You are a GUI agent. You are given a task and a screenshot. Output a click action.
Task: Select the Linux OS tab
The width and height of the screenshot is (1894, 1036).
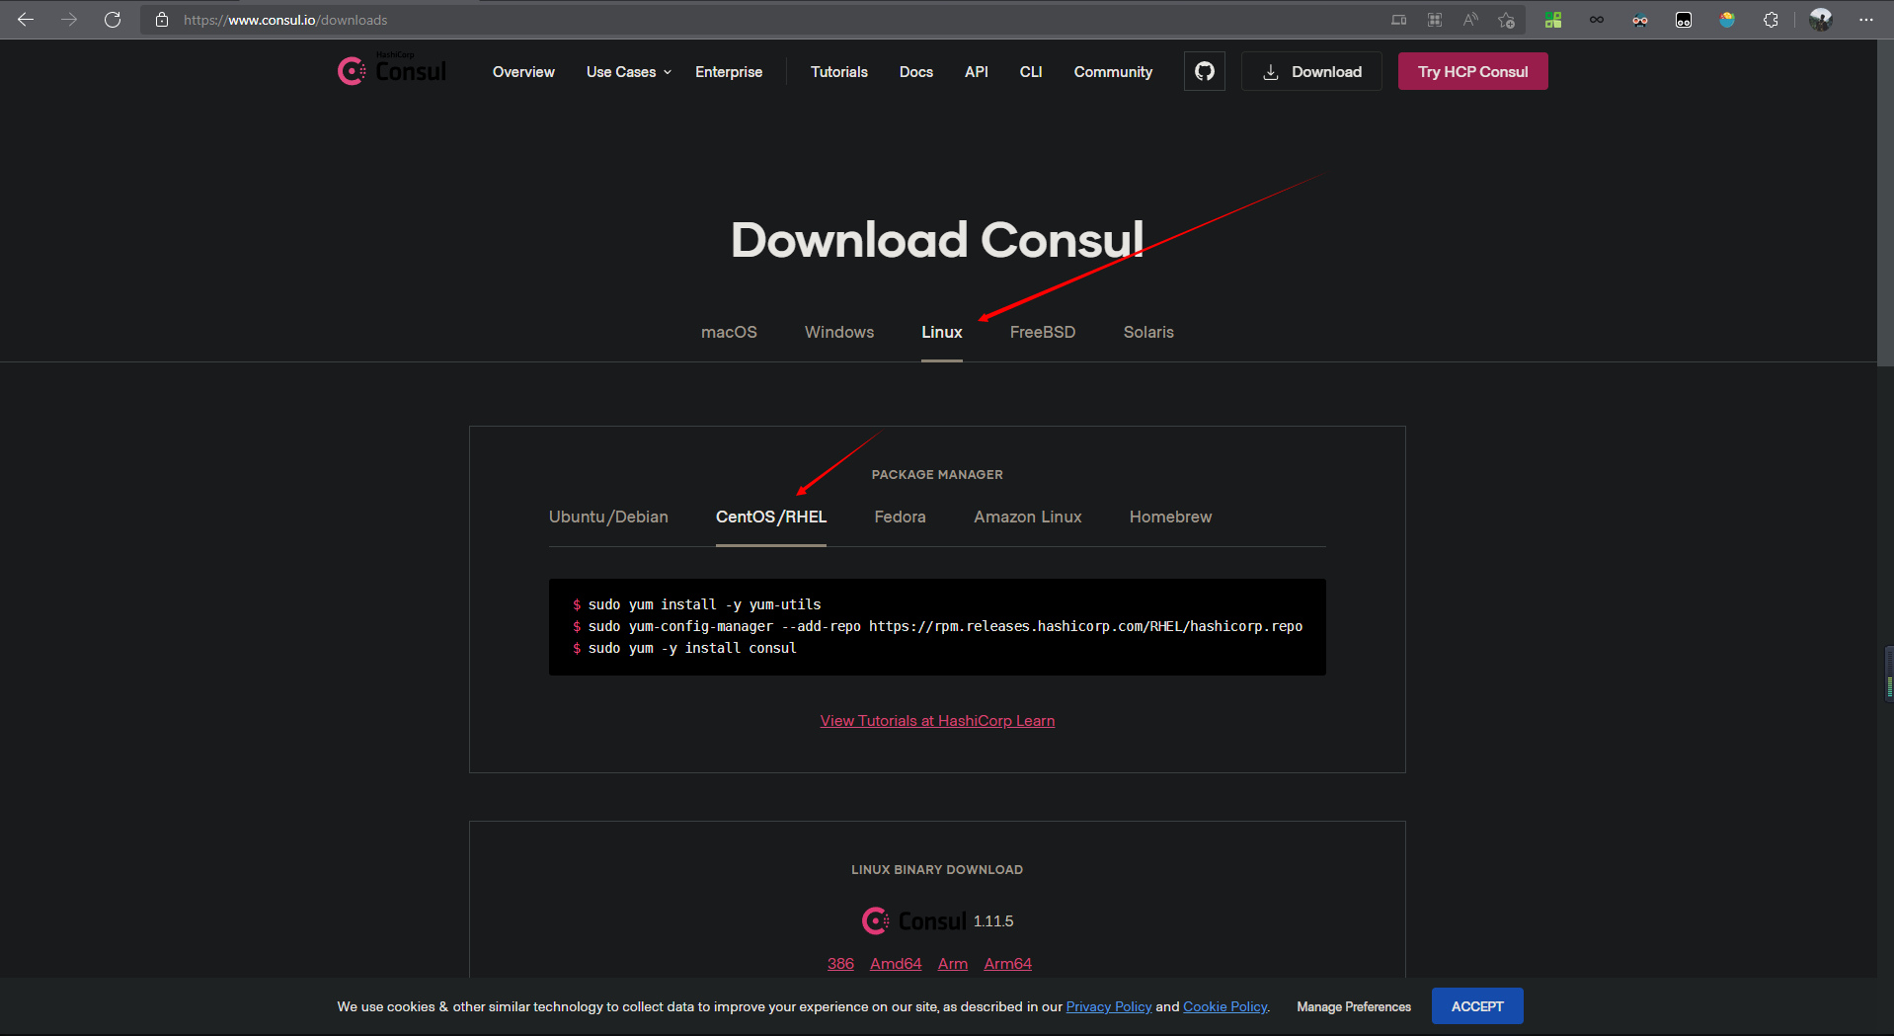tap(942, 332)
